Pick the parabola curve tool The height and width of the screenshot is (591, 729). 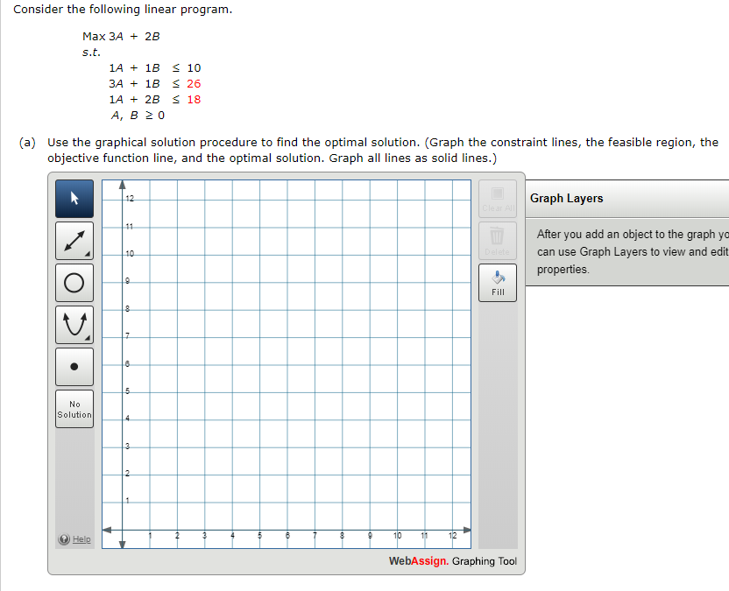click(74, 324)
